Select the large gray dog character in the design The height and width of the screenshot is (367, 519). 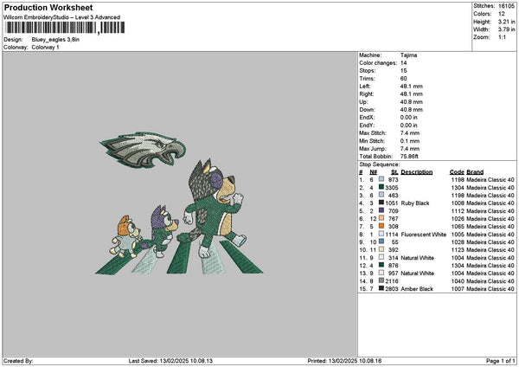[x=212, y=209]
